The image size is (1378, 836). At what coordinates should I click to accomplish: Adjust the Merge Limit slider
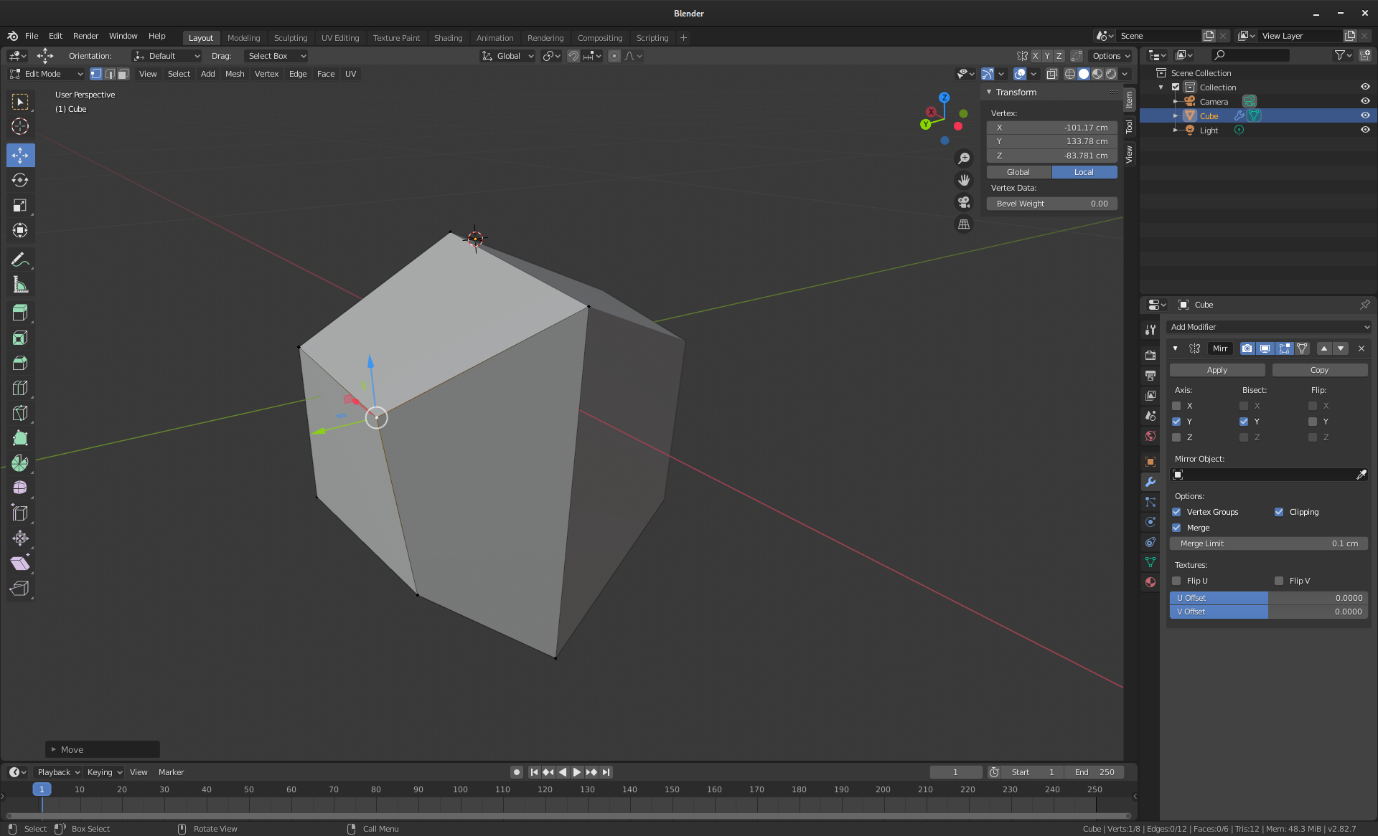point(1268,543)
